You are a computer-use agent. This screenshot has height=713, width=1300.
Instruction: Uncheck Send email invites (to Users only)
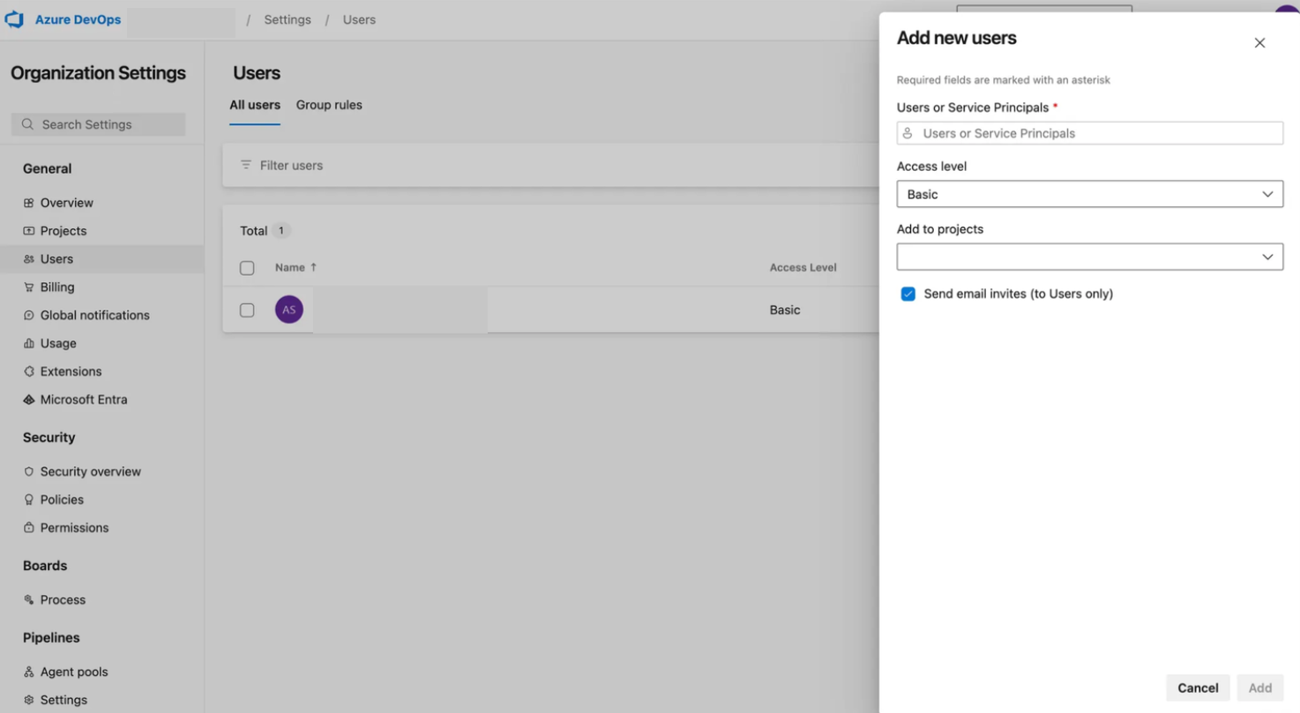pos(908,293)
